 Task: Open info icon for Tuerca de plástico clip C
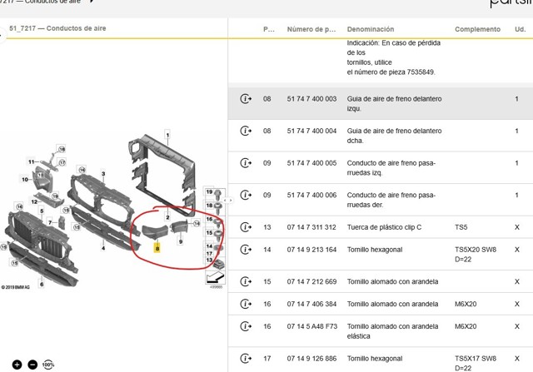point(246,227)
